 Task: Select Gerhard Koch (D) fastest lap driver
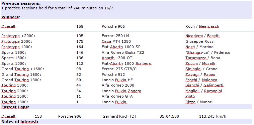coord(119,116)
